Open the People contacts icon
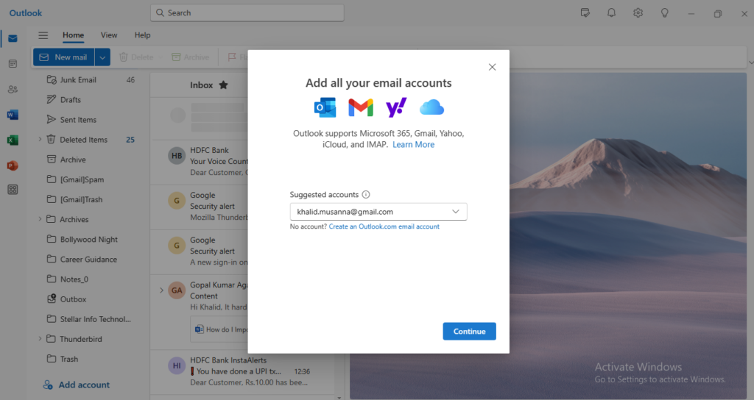The width and height of the screenshot is (754, 400). pyautogui.click(x=13, y=89)
